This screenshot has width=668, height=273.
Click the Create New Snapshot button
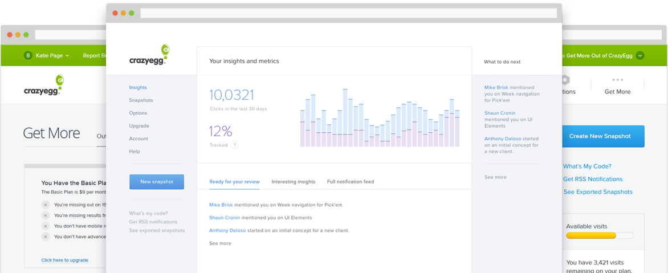pos(603,136)
